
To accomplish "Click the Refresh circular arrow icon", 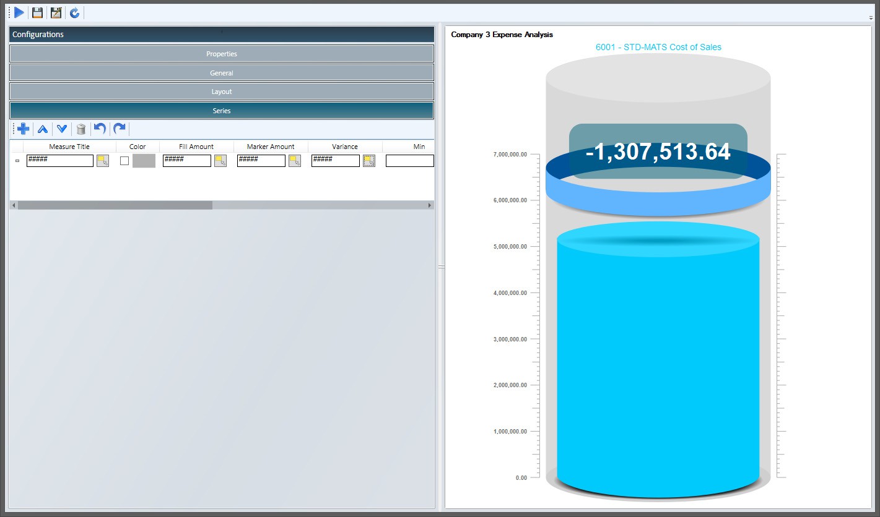I will coord(74,12).
